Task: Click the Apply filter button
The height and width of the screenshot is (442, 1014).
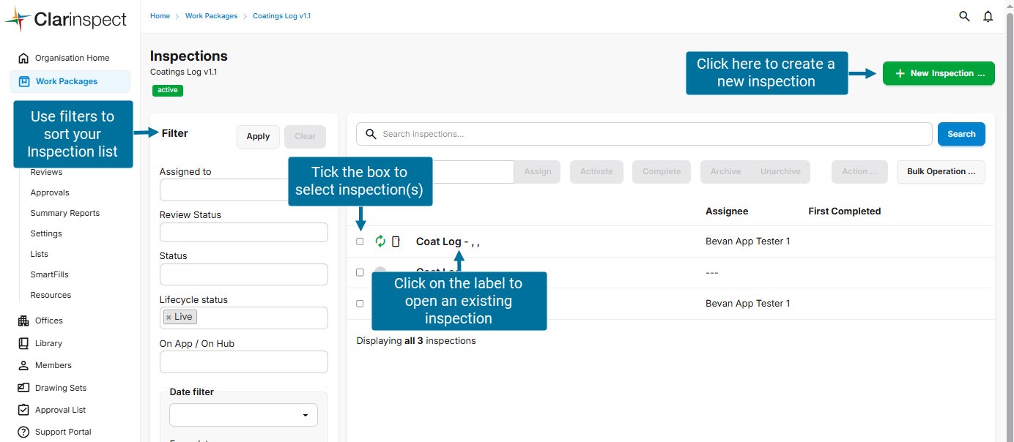Action: pos(258,137)
